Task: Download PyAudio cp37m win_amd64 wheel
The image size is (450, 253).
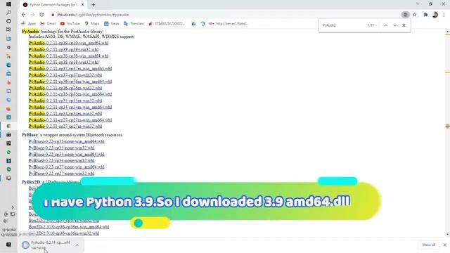Action: (x=70, y=69)
